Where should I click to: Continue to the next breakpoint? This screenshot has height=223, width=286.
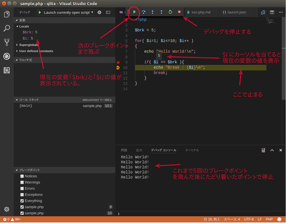pyautogui.click(x=134, y=12)
